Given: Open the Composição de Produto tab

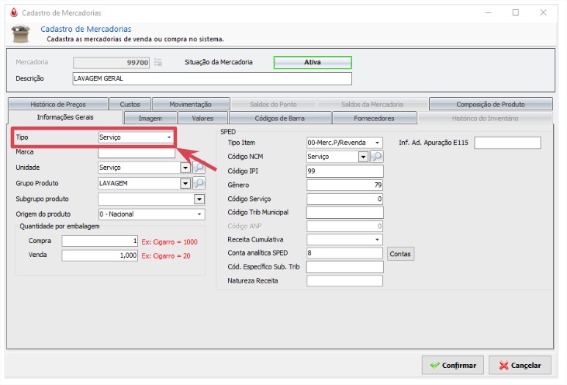Looking at the screenshot, I should coord(490,104).
